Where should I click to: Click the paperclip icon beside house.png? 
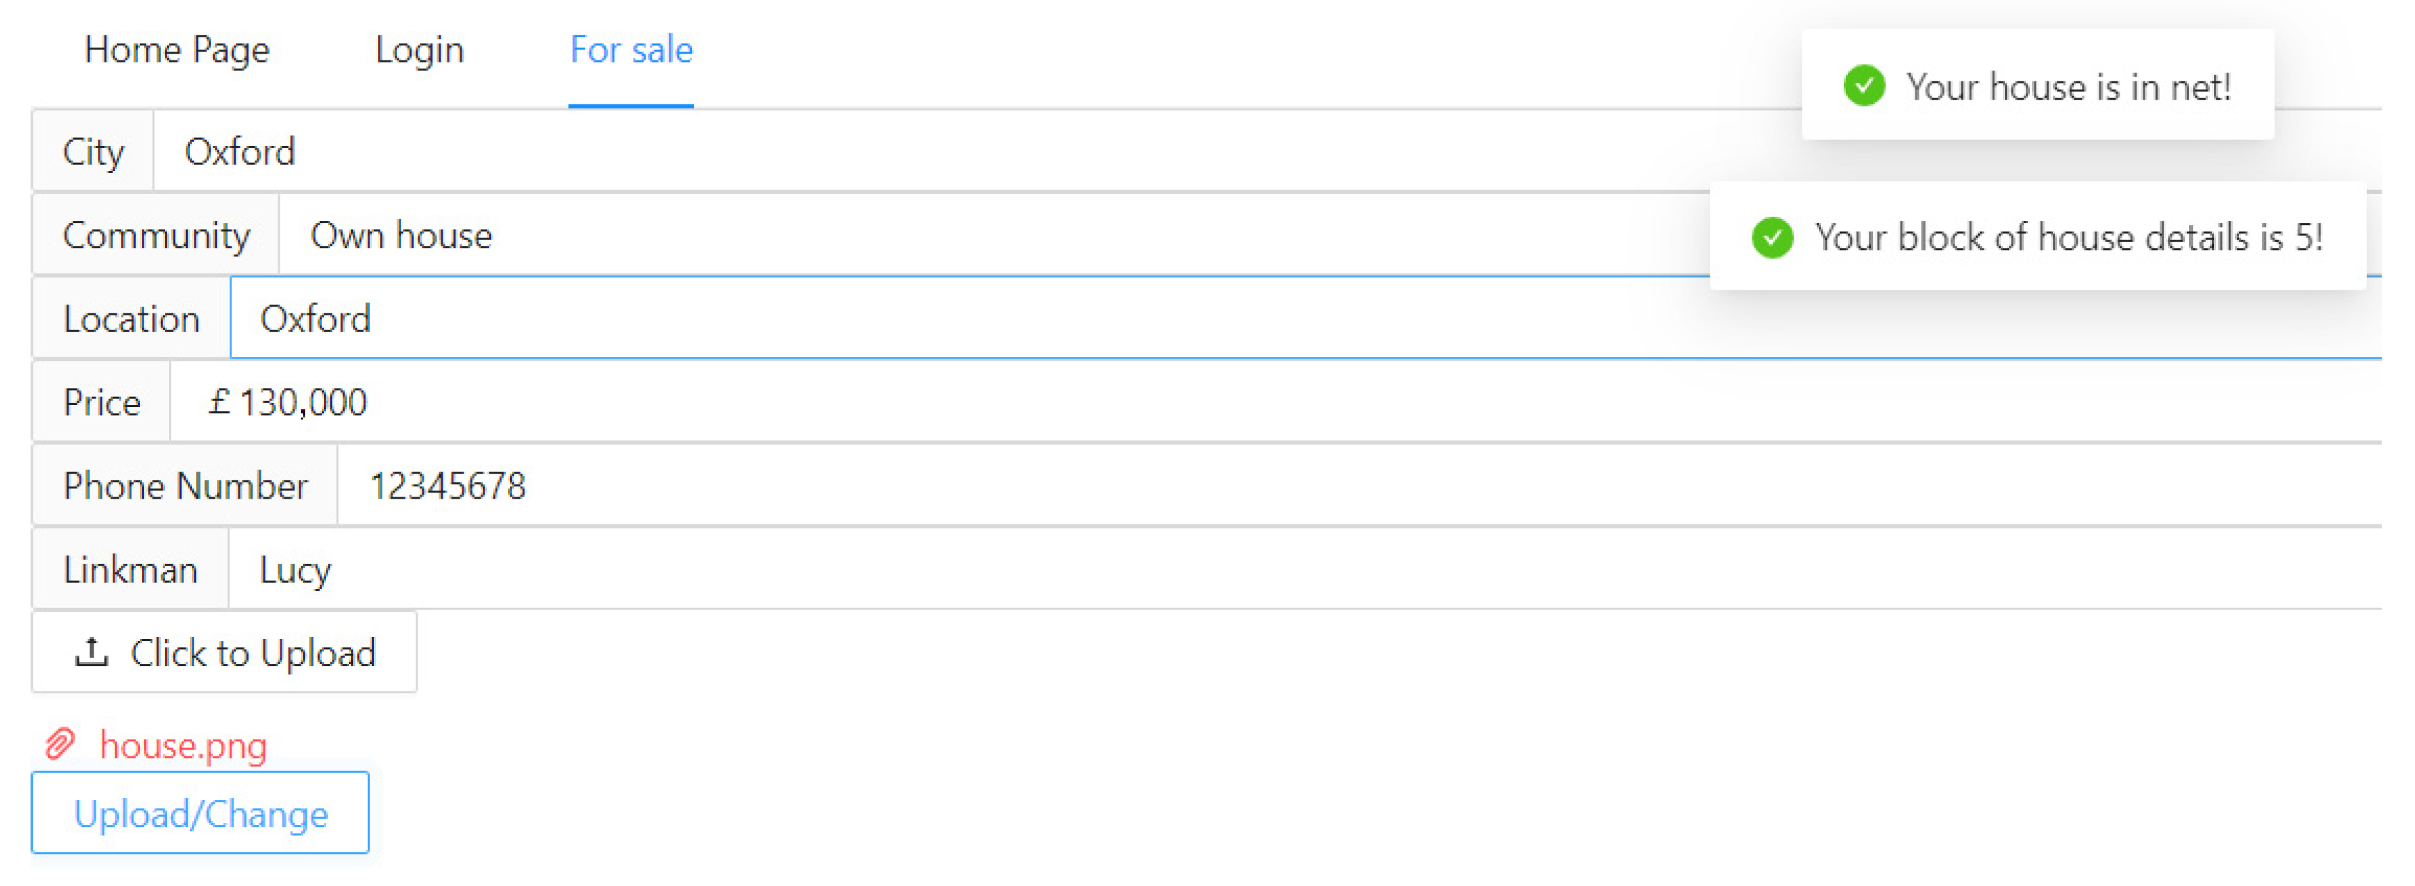coord(60,745)
